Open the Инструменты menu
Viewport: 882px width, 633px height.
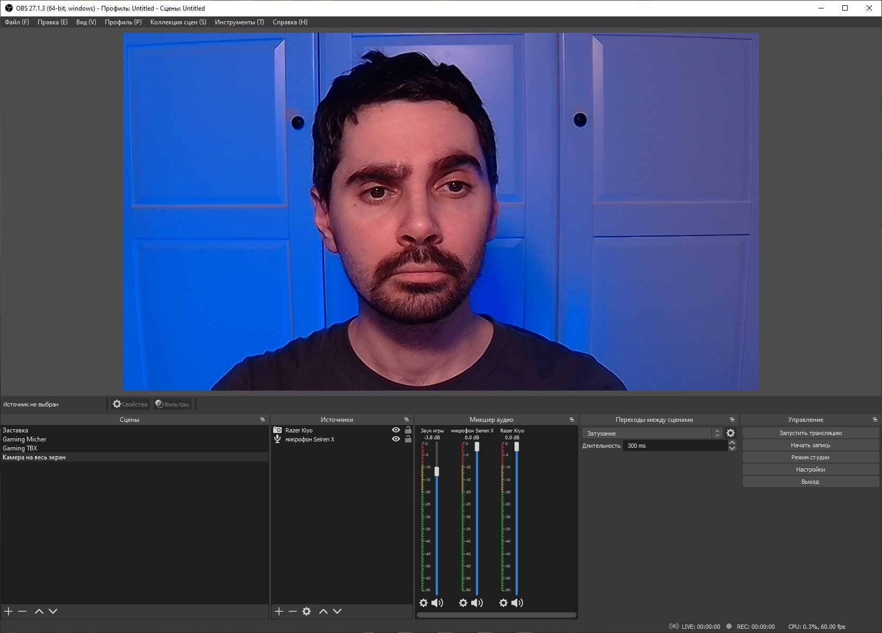[239, 22]
